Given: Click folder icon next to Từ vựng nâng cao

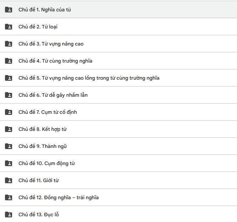Looking at the screenshot, I should tap(9, 44).
